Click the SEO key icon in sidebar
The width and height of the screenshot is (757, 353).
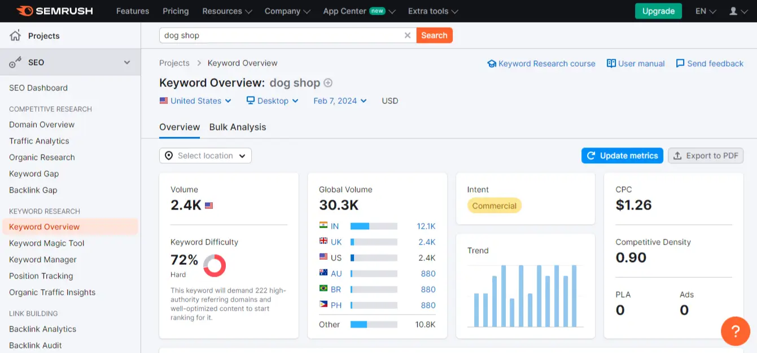tap(15, 62)
